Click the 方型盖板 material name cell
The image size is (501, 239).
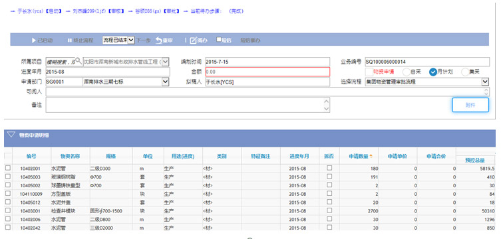pos(71,194)
